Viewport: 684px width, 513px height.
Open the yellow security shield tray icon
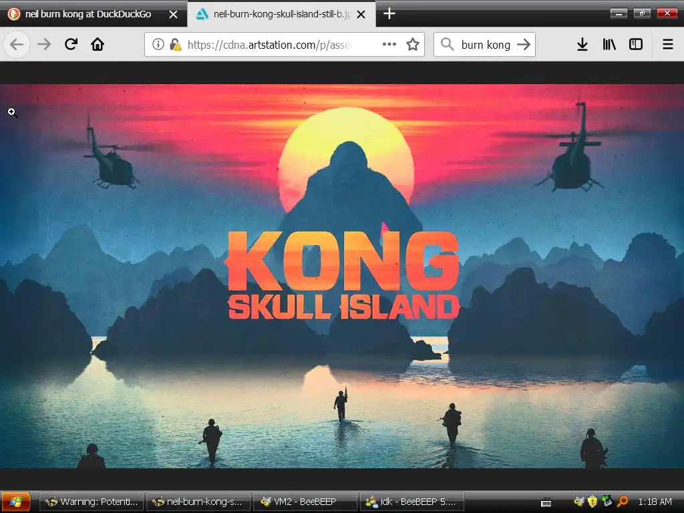592,502
